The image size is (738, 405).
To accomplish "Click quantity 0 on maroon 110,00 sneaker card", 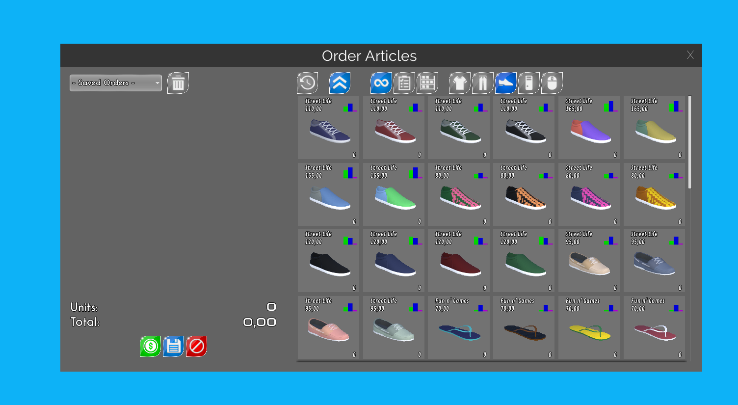I will [x=420, y=155].
